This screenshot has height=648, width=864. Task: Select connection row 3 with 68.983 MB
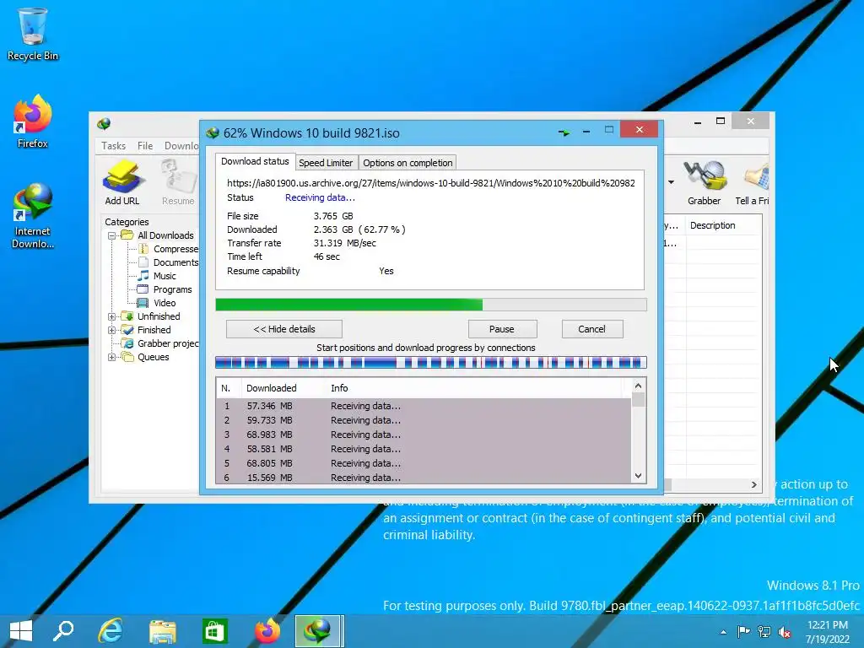click(424, 435)
